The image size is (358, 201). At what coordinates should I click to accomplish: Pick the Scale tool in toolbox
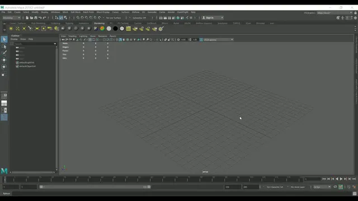[3, 74]
